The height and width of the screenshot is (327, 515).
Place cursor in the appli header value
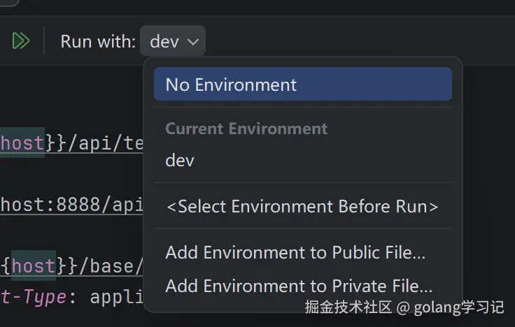[116, 297]
